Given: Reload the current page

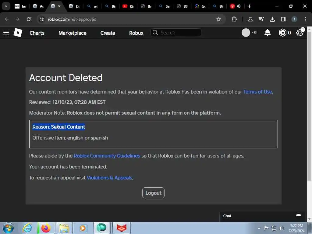Looking at the screenshot, I should point(29,19).
